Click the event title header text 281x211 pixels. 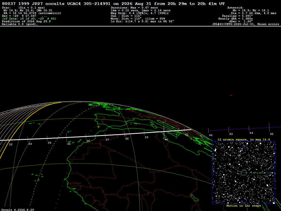click(x=113, y=4)
